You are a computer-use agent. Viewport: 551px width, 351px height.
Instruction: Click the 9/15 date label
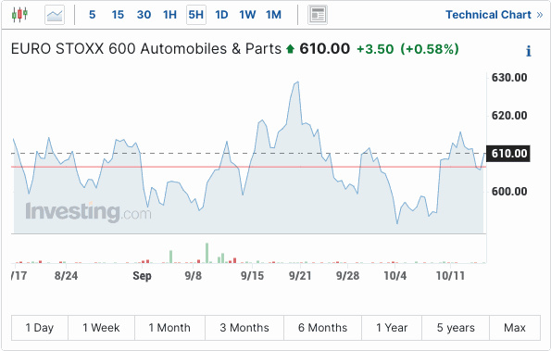click(x=252, y=276)
